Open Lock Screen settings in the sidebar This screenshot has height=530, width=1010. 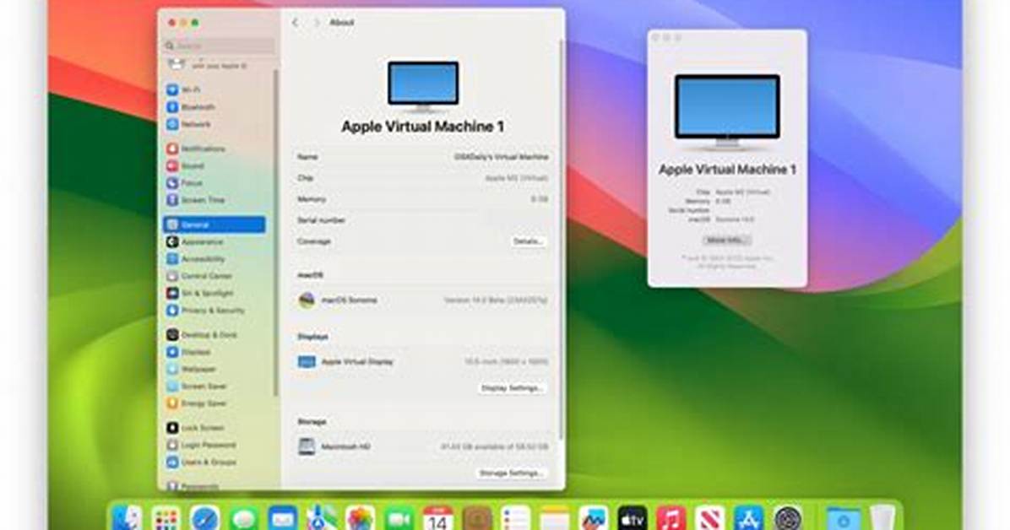(x=195, y=428)
